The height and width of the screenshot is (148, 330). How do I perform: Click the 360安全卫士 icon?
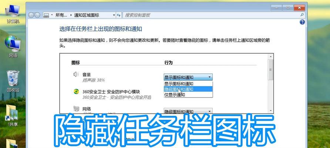coord(76,92)
